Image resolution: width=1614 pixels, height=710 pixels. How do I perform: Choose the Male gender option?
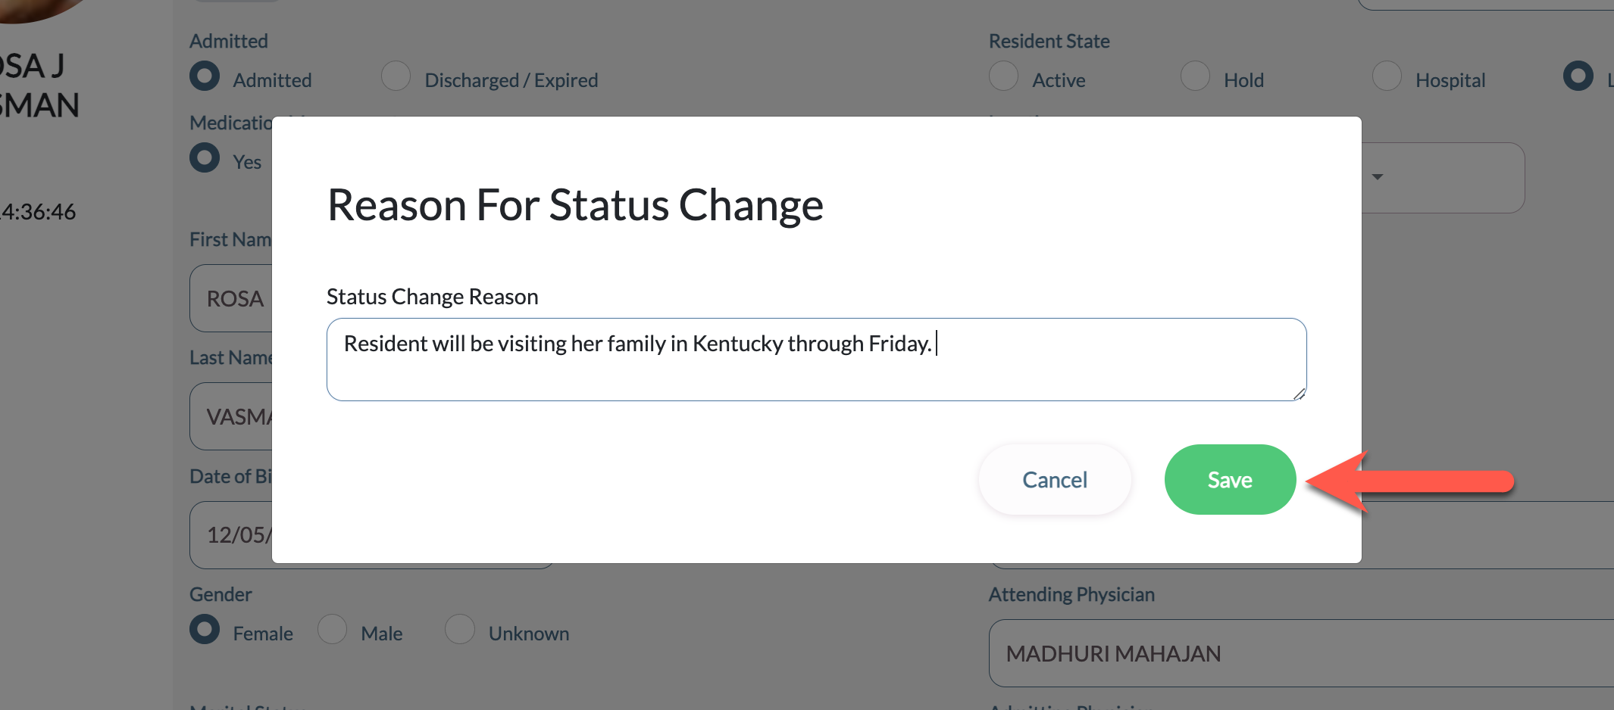coord(333,630)
